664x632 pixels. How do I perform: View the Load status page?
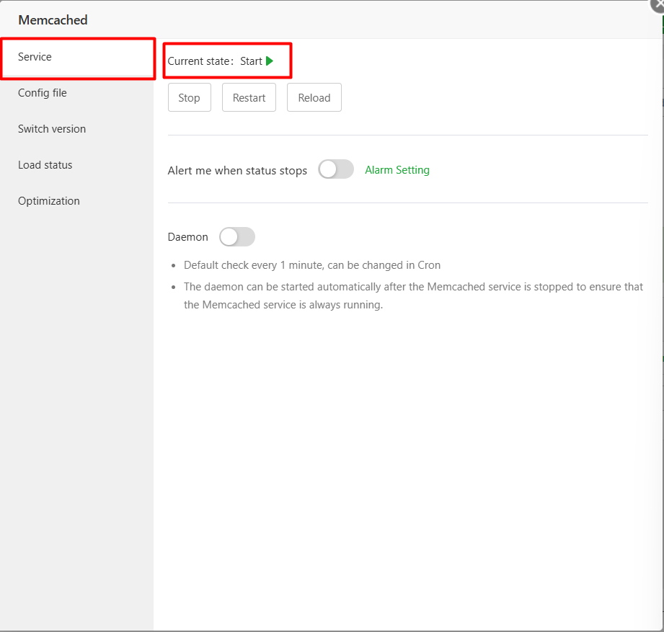(45, 164)
